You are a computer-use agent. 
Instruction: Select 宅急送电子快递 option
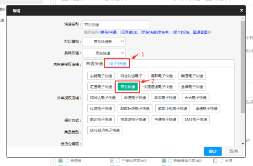coord(133,119)
